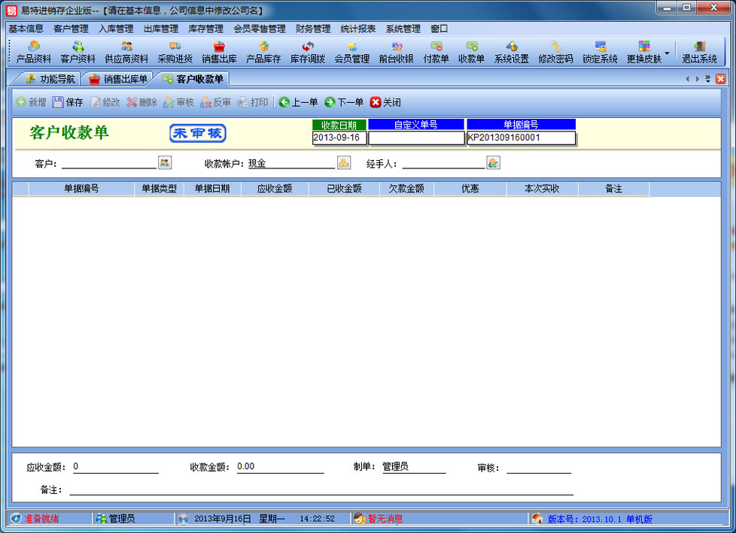Open 会员管理 toolbar icon
Screen dimensions: 736x533
352,52
